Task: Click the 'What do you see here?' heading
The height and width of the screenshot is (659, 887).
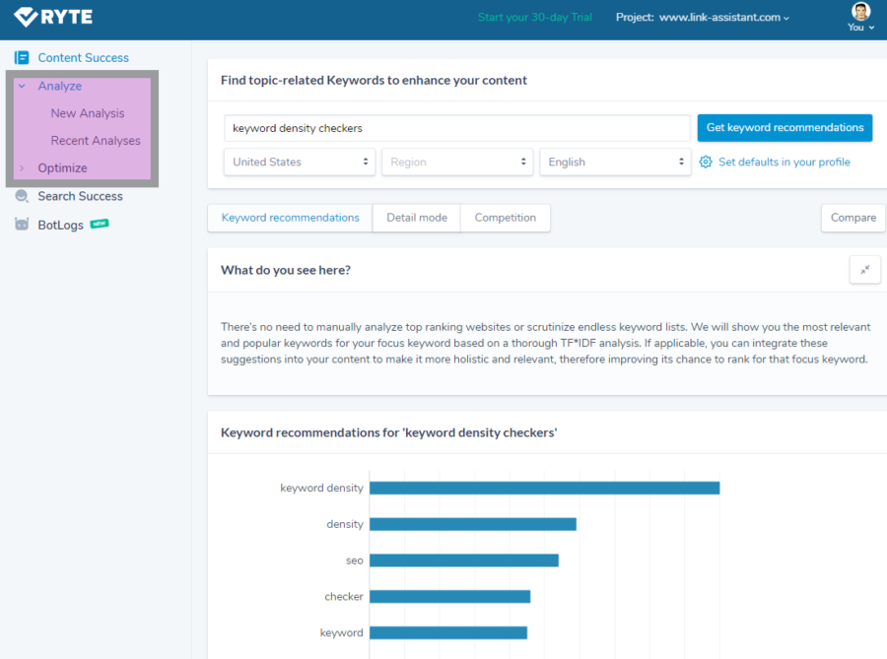Action: [286, 270]
